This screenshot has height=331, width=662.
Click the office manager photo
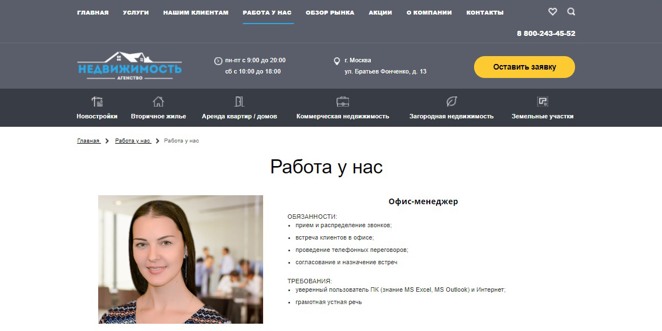click(x=181, y=259)
